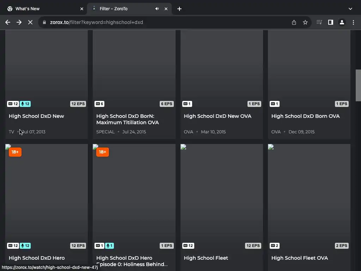Click the dub mic badge on High School DxD Hero

[x=25, y=246]
